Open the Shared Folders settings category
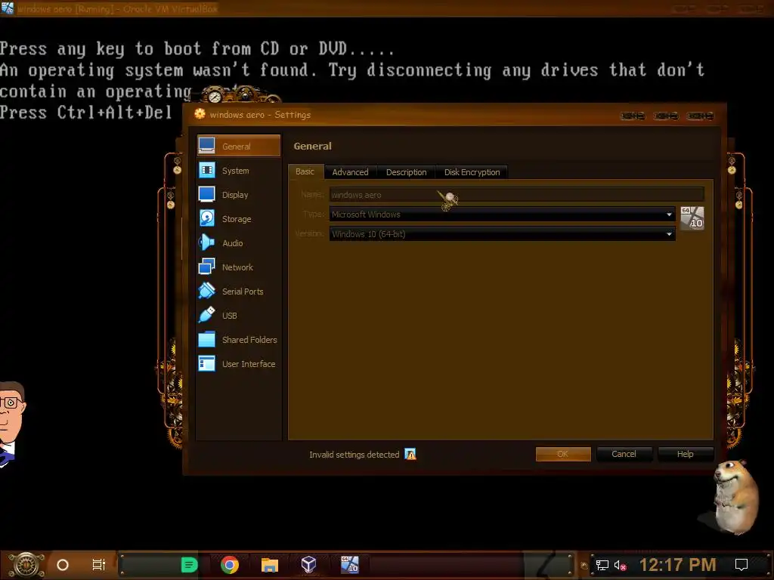The height and width of the screenshot is (580, 774). click(x=238, y=339)
